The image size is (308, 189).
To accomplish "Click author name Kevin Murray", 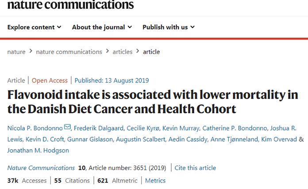I will [180, 128].
